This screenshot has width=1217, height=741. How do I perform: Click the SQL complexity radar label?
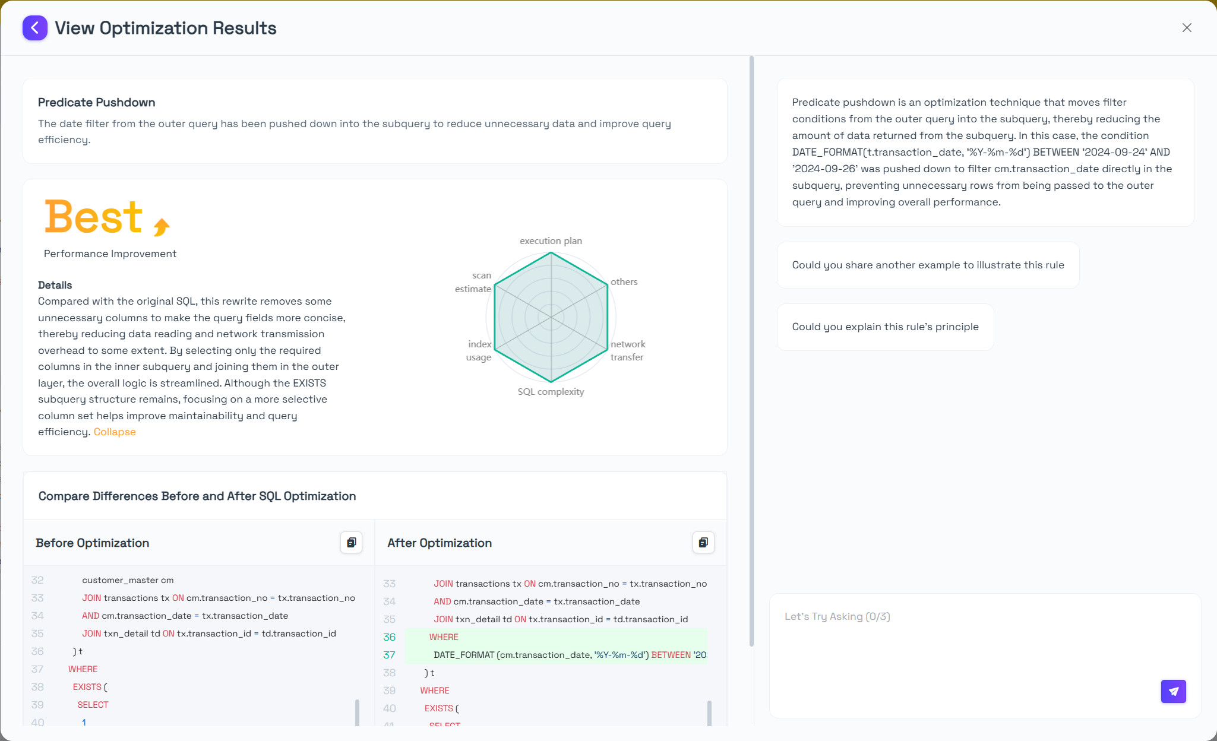pyautogui.click(x=551, y=392)
